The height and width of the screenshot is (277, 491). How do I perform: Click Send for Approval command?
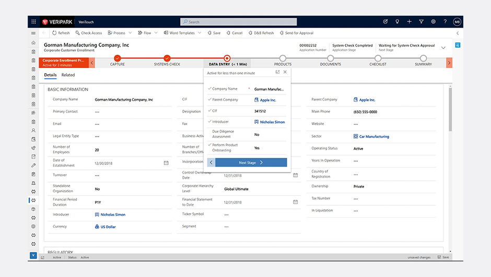[x=296, y=33]
